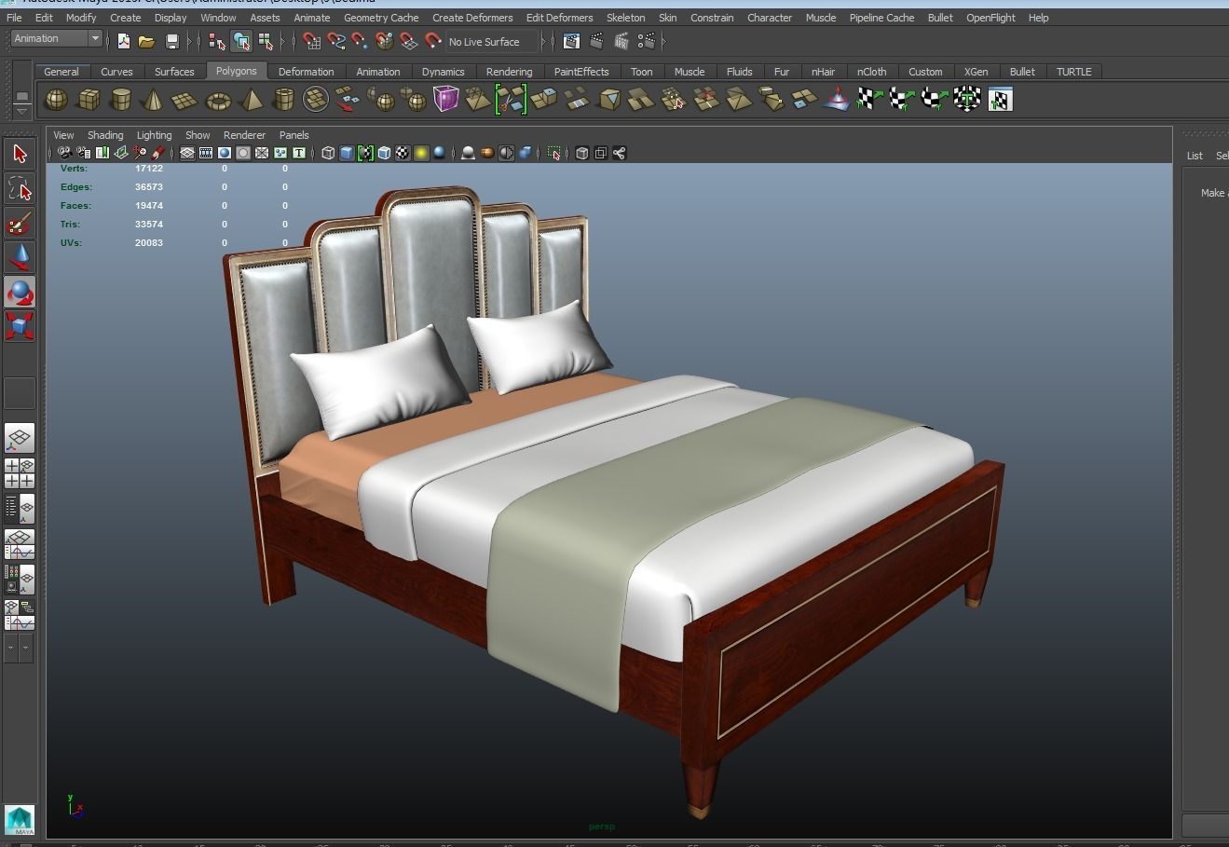The height and width of the screenshot is (847, 1229).
Task: Toggle Snap to points magnet
Action: coord(361,41)
